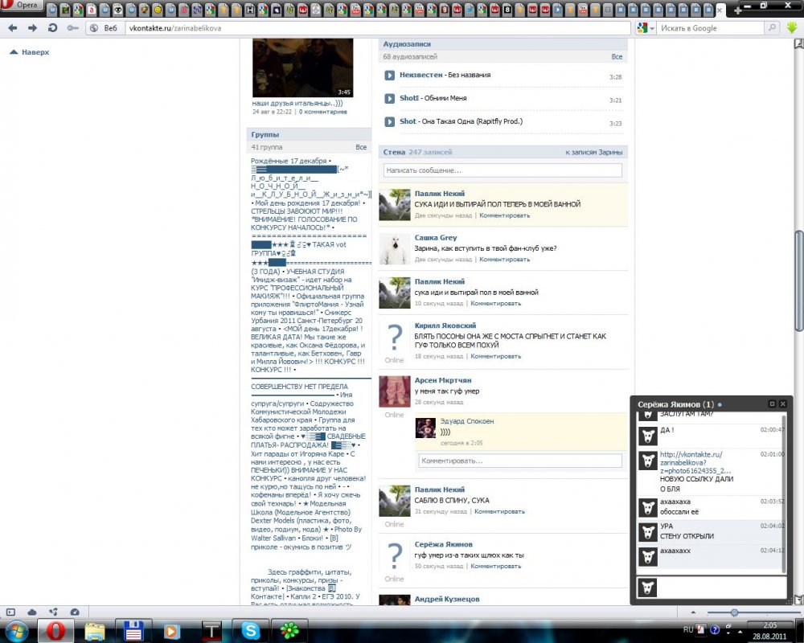Open Эдуард Спокоен commenter name
The image size is (804, 643).
[466, 421]
